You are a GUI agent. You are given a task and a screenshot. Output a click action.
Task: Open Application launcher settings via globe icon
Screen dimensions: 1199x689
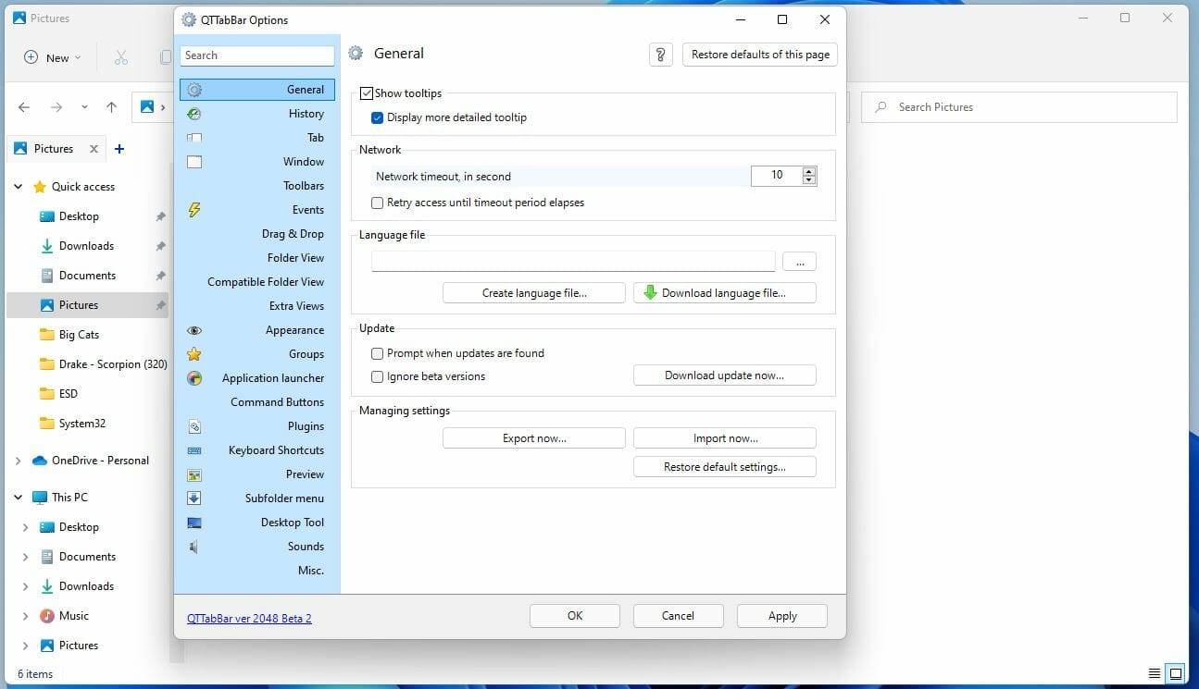(x=194, y=378)
